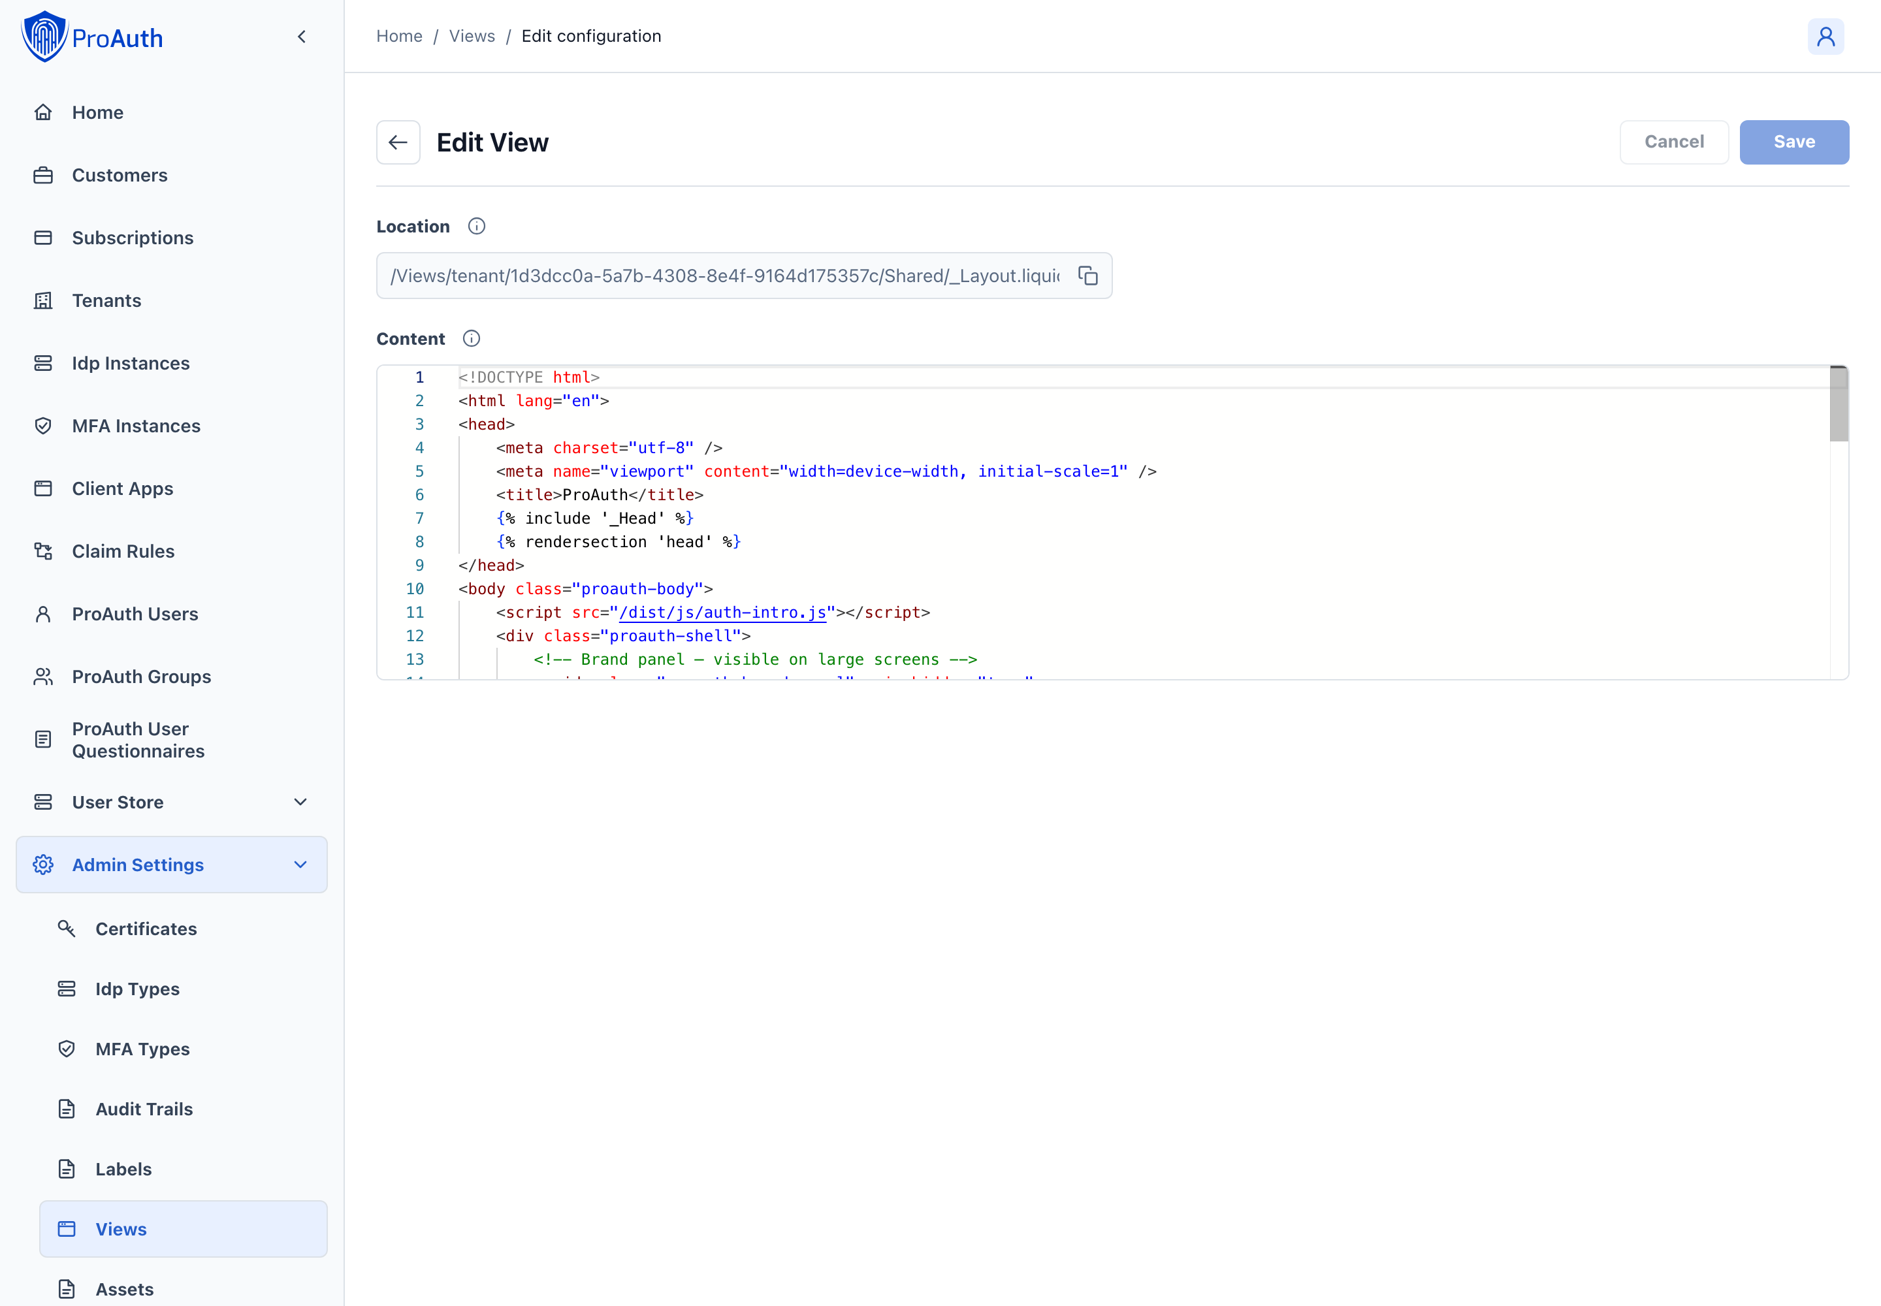Follow the /dist/js/auth-intro.js link in code
1881x1306 pixels.
pos(723,612)
